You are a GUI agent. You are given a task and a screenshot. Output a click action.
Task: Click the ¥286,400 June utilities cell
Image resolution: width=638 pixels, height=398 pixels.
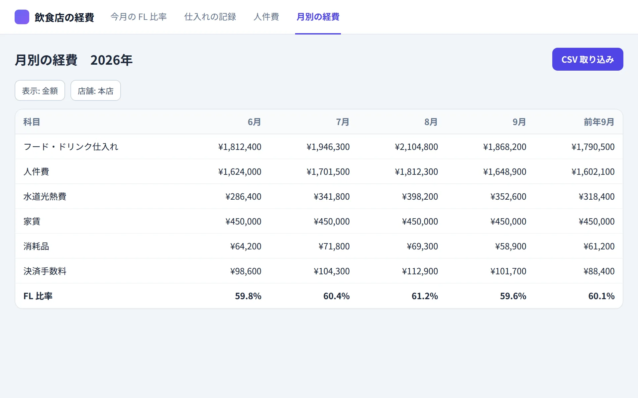pos(243,197)
